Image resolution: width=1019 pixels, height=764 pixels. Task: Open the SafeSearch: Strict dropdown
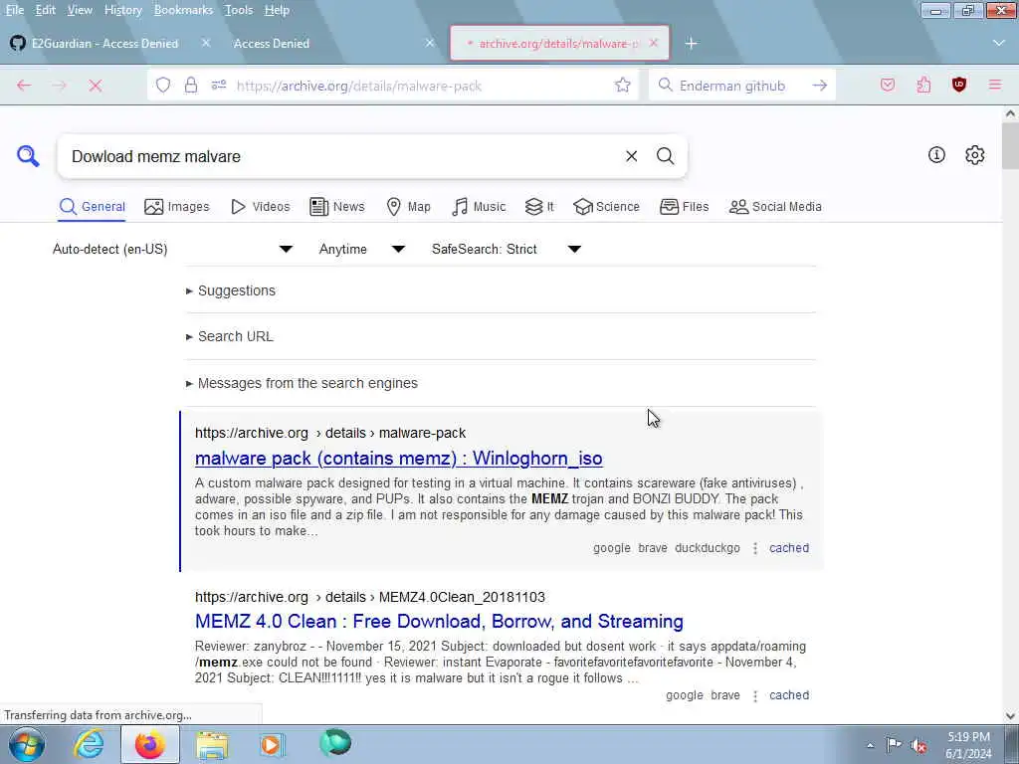[507, 249]
